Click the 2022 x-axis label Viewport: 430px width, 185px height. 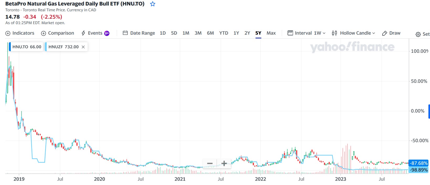[261, 179]
